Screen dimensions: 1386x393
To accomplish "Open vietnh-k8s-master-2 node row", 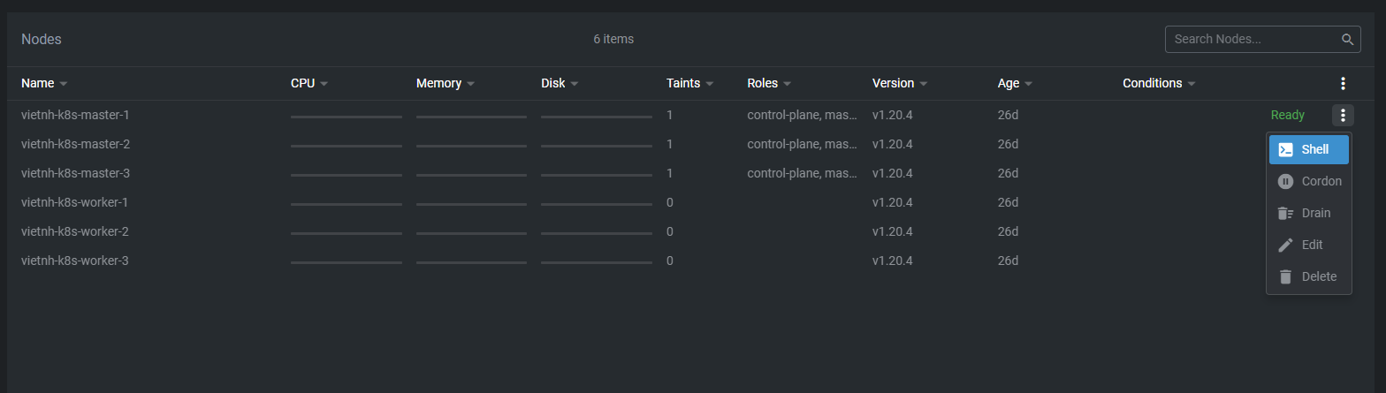I will [75, 144].
